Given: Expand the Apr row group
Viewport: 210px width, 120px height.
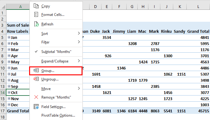Looking at the screenshot, I should point(9,56).
